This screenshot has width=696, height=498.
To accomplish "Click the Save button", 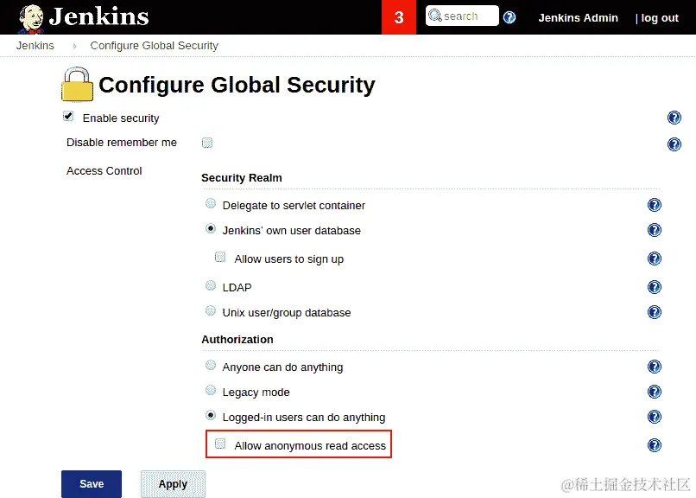I will click(x=92, y=484).
